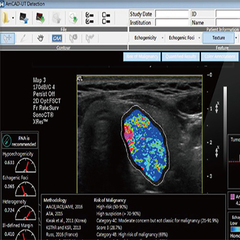This screenshot has height=240, width=240.
Task: Select the Texture feature tab
Action: [x=218, y=38]
